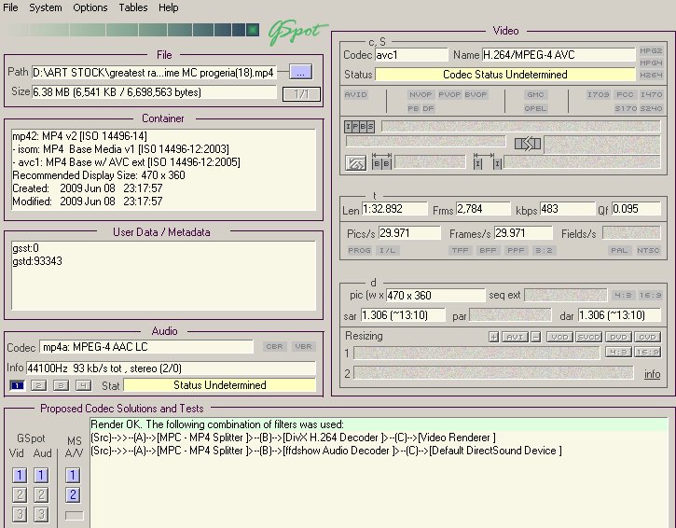The height and width of the screenshot is (528, 676).
Task: Click the resizing minus button
Action: coord(536,337)
